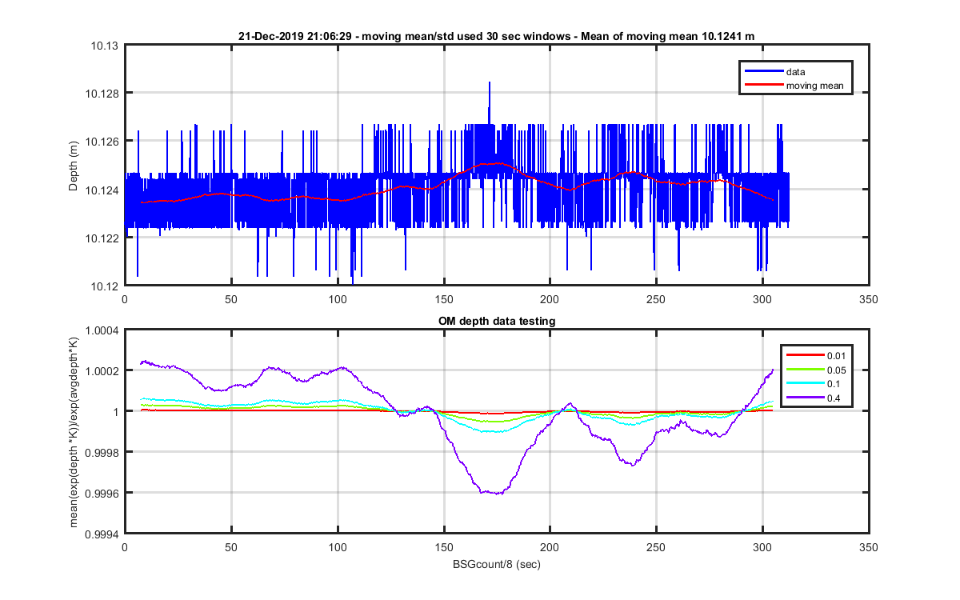Click the 'mean(exp(depth *K))/exp(avgdepth*K)' axis label
Image resolution: width=960 pixels, height=600 pixels.
[74, 432]
